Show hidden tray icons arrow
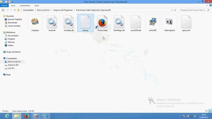212x119 pixels. 180,116
